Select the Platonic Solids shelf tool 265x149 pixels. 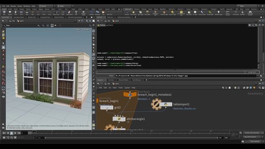[x=84, y=13]
